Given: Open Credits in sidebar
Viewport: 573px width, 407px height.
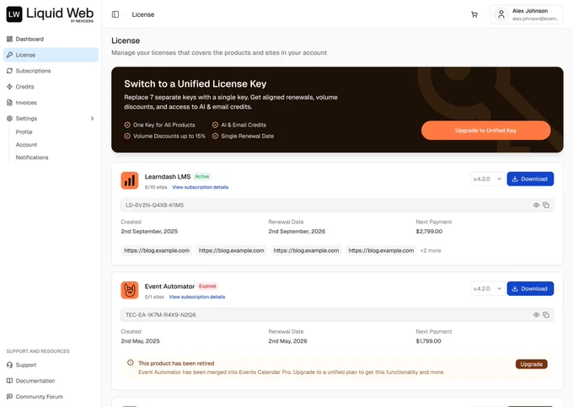Looking at the screenshot, I should (51, 87).
